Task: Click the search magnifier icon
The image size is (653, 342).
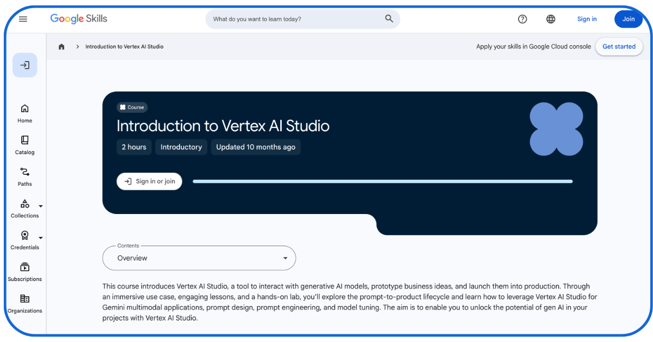Action: tap(389, 19)
